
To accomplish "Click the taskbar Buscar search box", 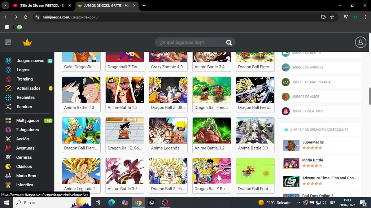I will click(52, 203).
